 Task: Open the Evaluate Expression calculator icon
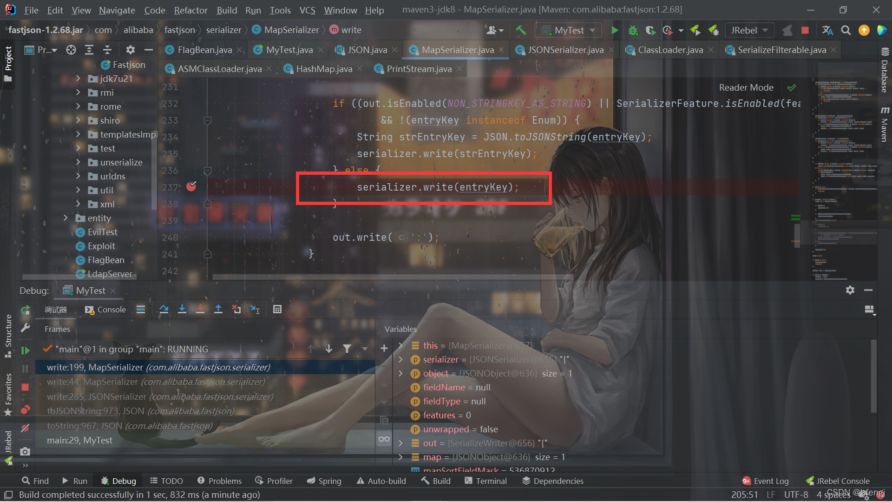tap(277, 310)
